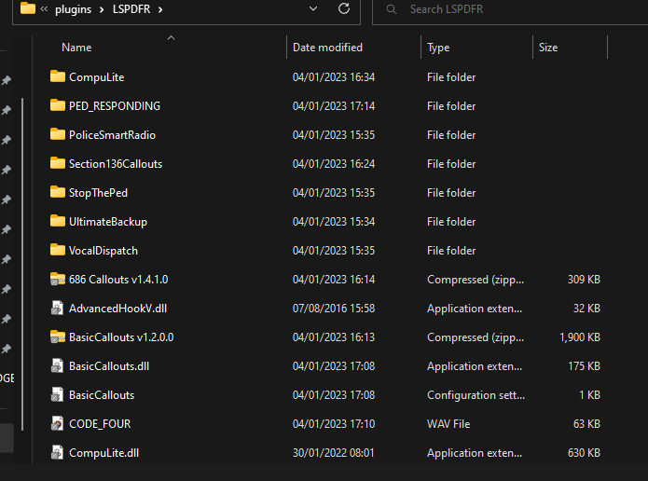The image size is (648, 481).
Task: Click the StopThePed folder icon
Action: (58, 192)
